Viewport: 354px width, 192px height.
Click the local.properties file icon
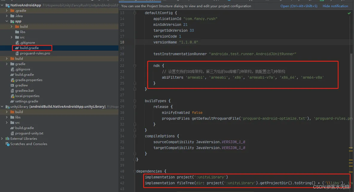pyautogui.click(x=13, y=96)
